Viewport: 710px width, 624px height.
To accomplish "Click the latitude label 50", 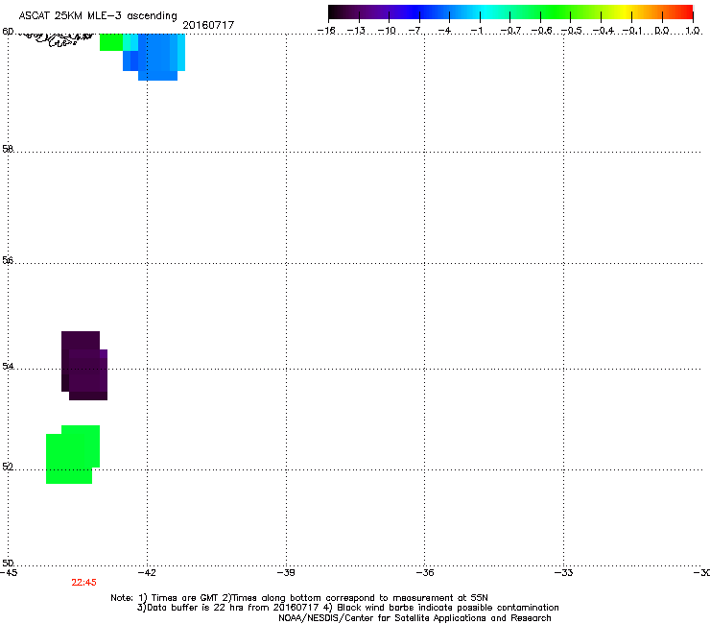I will coord(8,563).
